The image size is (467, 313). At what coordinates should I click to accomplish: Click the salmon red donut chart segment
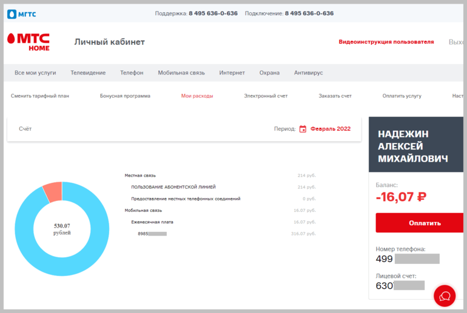(53, 192)
